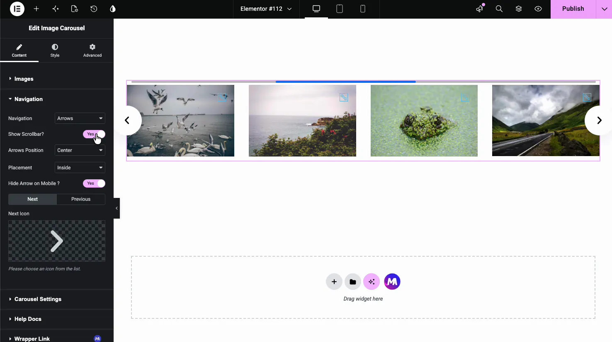Open the Elementor logo menu
This screenshot has width=612, height=342.
pyautogui.click(x=17, y=9)
